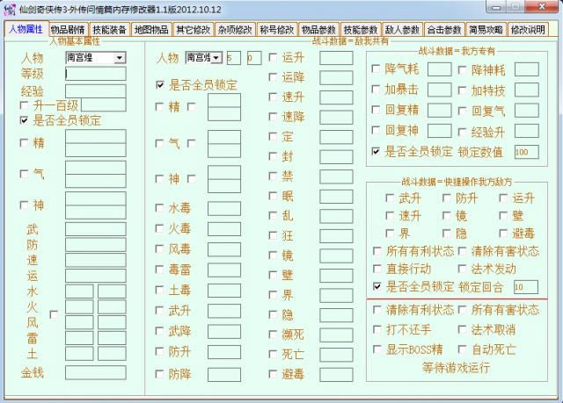Expand the 人物 dropdown in 人物基本属性
Image resolution: width=563 pixels, height=403 pixels.
coord(120,58)
